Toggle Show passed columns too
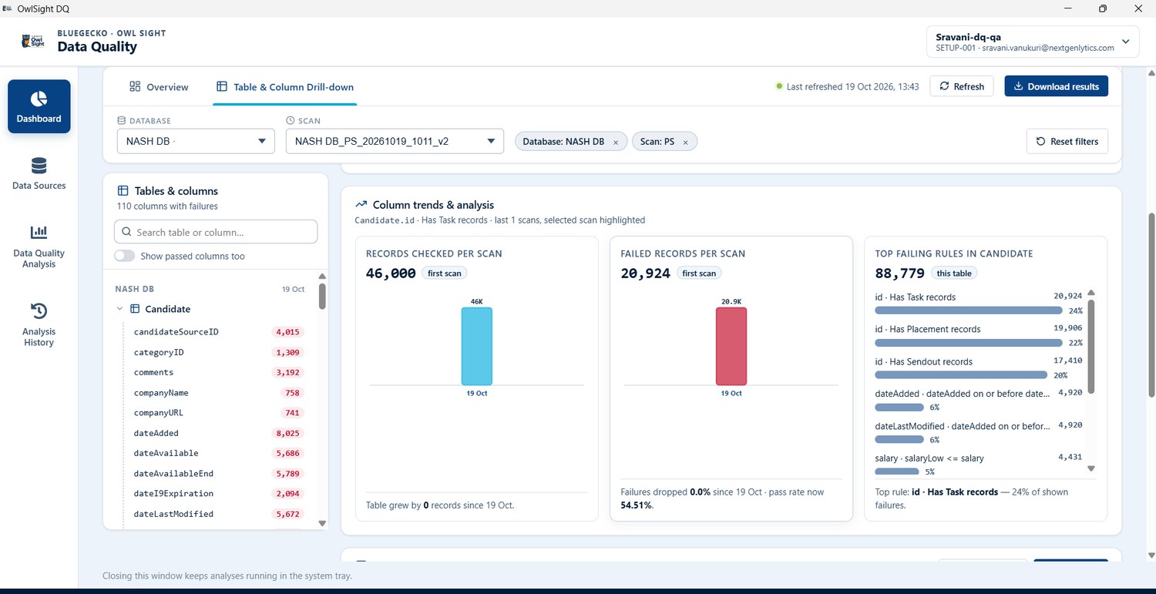 click(124, 256)
